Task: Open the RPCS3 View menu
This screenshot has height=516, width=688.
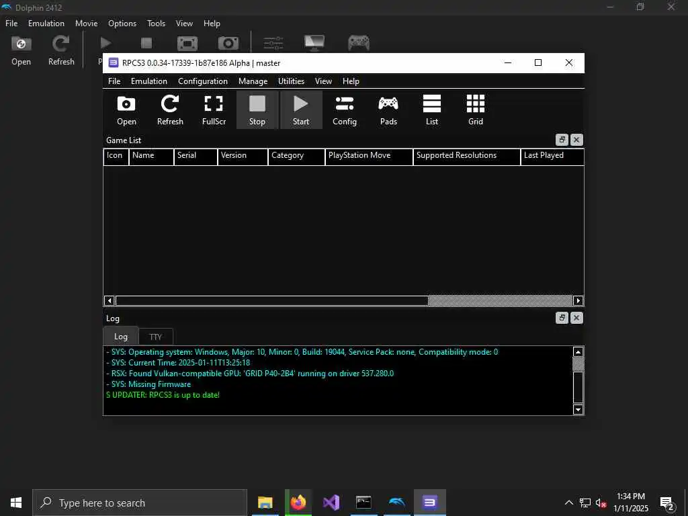Action: coord(323,81)
